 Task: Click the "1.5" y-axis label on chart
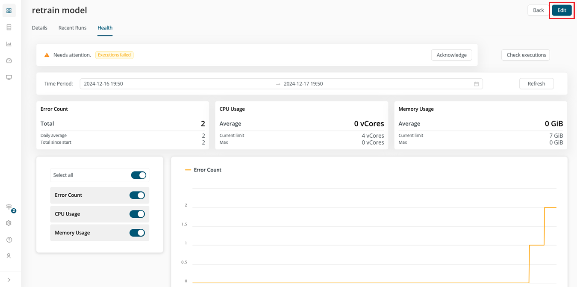pos(184,225)
